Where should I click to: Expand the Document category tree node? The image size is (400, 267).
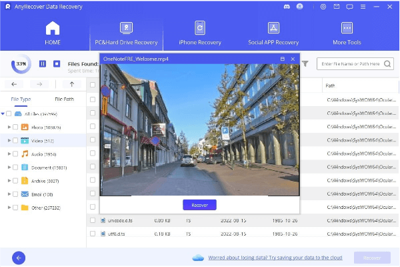pyautogui.click(x=9, y=168)
